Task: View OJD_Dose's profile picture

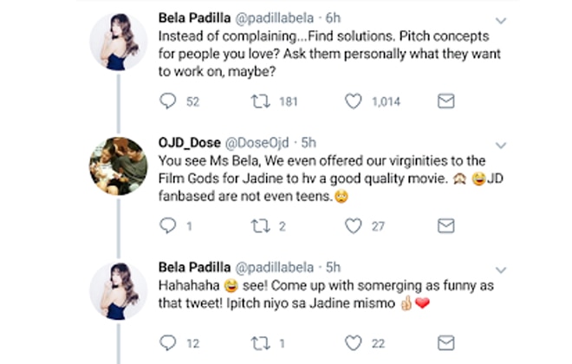Action: (119, 166)
